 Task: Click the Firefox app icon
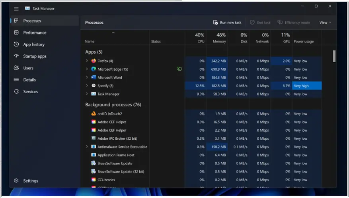pyautogui.click(x=94, y=61)
